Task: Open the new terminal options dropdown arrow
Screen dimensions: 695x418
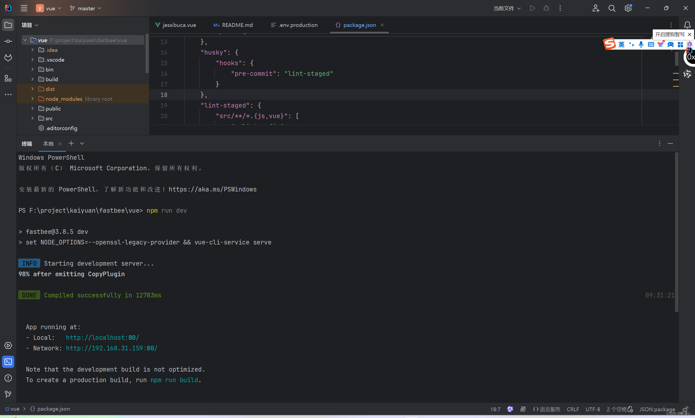Action: click(x=82, y=143)
